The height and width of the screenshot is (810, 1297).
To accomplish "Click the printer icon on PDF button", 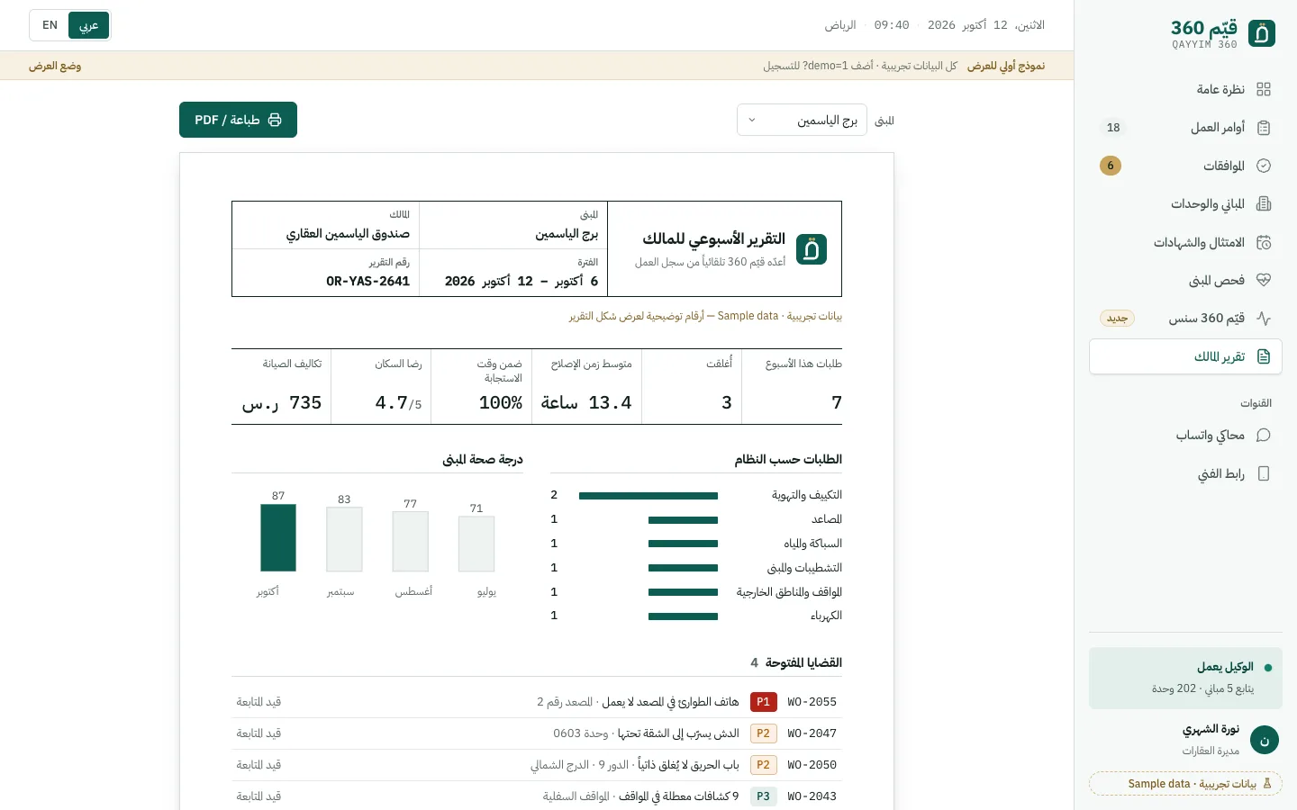I will click(275, 120).
